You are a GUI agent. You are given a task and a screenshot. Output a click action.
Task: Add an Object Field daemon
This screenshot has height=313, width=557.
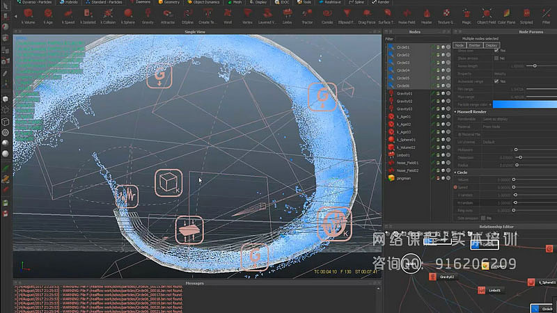pos(486,16)
